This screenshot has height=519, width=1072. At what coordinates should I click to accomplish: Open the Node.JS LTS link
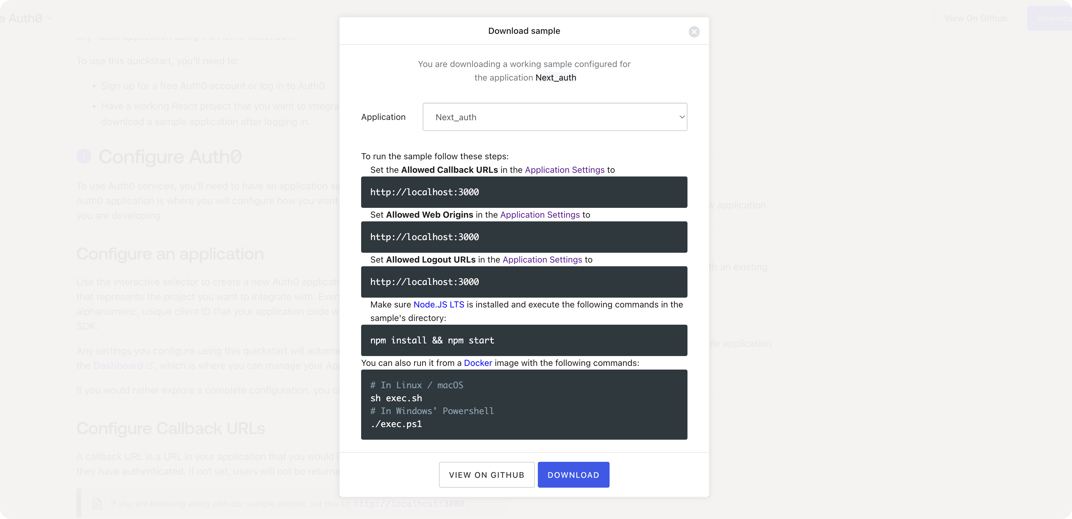coord(439,304)
